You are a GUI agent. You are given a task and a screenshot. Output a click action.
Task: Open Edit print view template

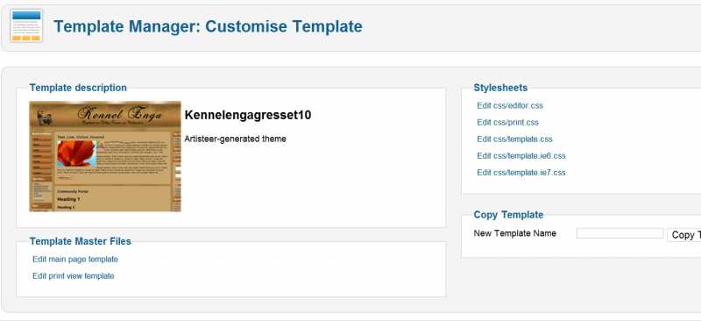74,275
